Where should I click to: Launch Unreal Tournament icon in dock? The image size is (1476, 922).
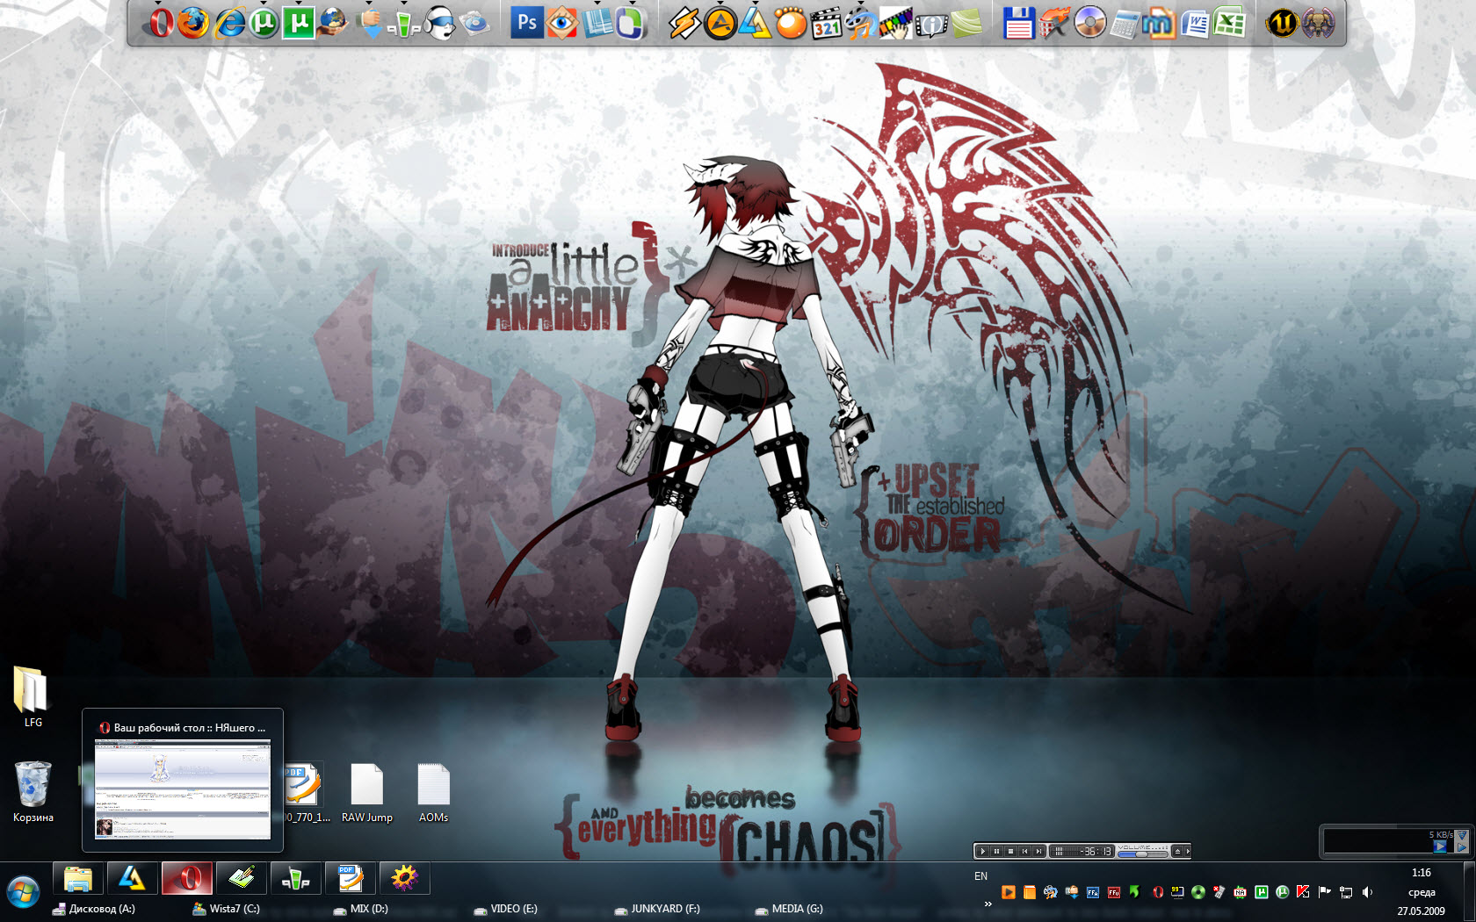(1283, 23)
